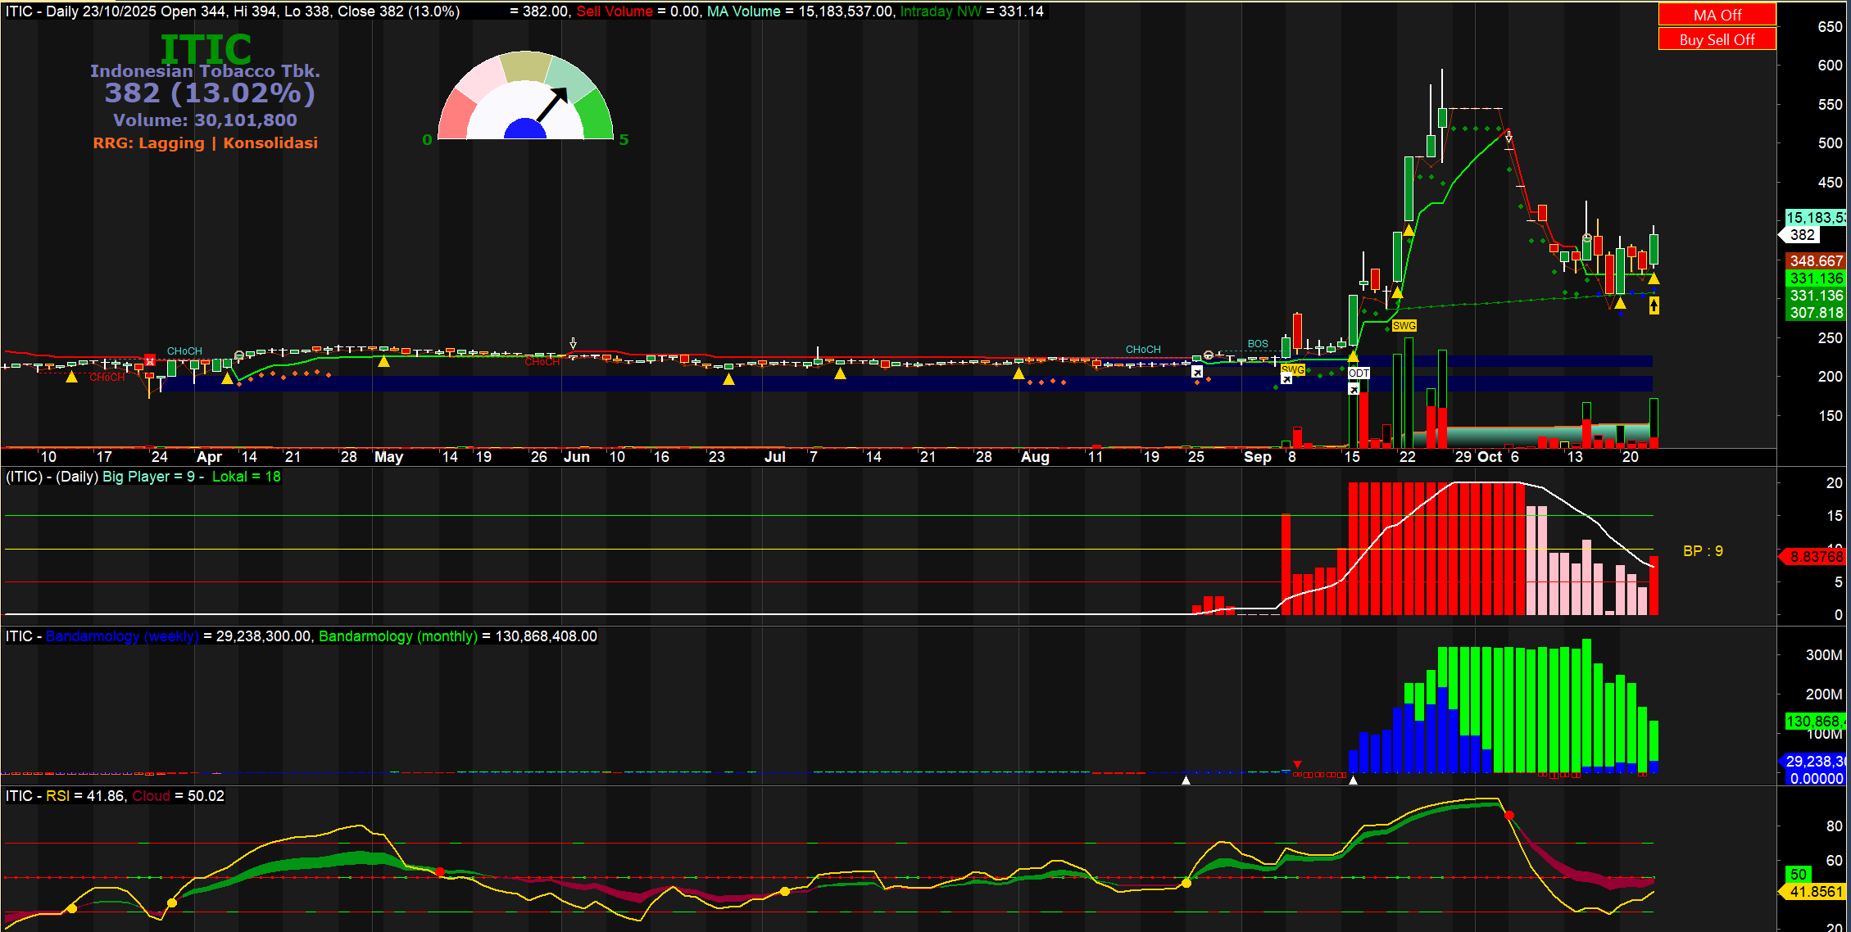Toggle the MA Off button
The image size is (1851, 932).
[1717, 15]
